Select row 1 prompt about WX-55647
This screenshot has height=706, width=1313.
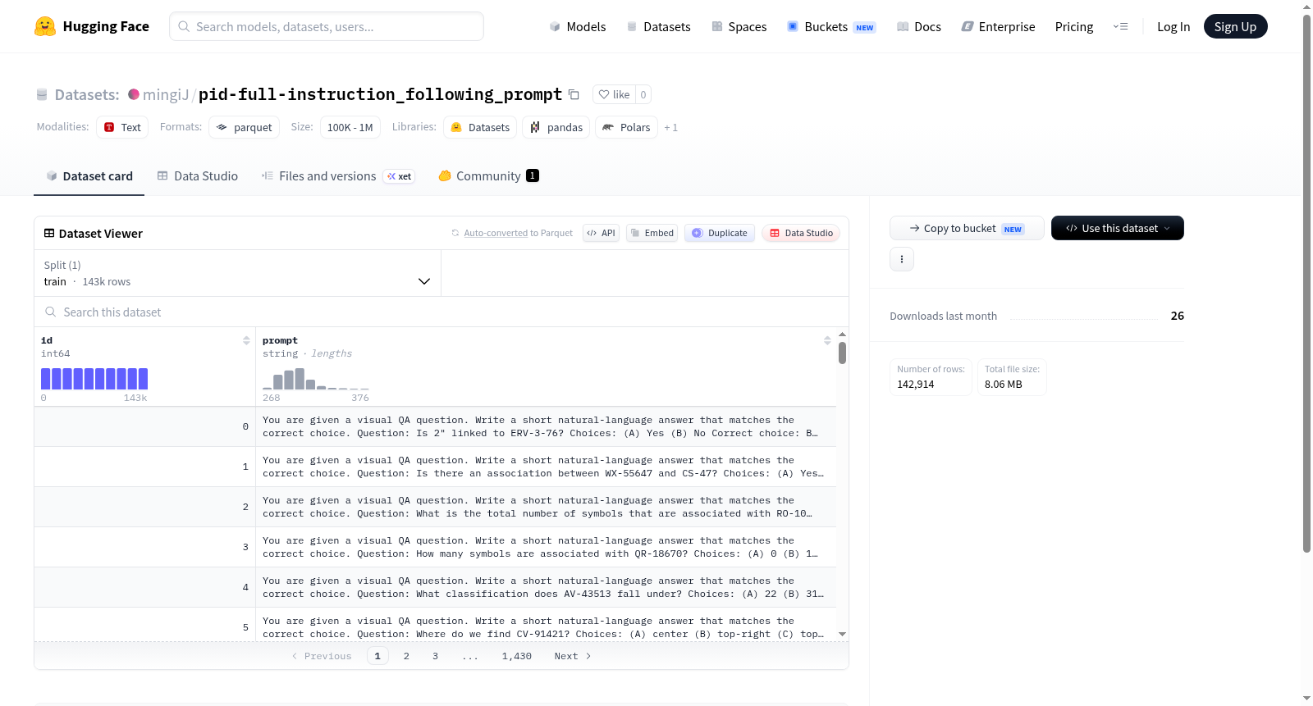click(x=546, y=467)
